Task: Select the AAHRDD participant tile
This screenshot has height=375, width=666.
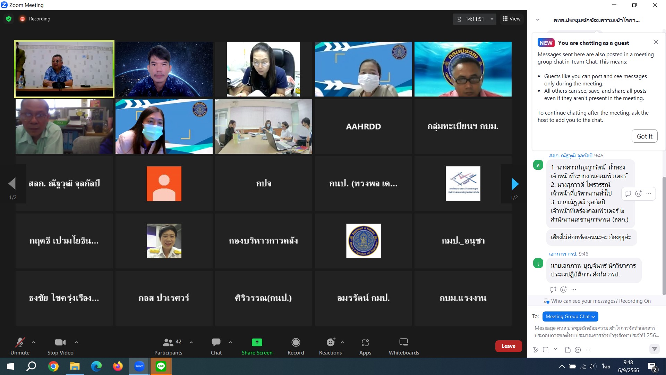Action: pyautogui.click(x=363, y=126)
